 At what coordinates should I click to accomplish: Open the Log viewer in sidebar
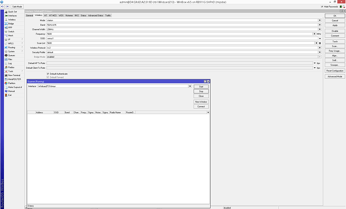click(x=10, y=63)
